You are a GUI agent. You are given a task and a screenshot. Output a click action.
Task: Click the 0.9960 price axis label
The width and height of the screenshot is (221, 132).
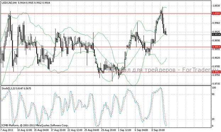(x=216, y=23)
